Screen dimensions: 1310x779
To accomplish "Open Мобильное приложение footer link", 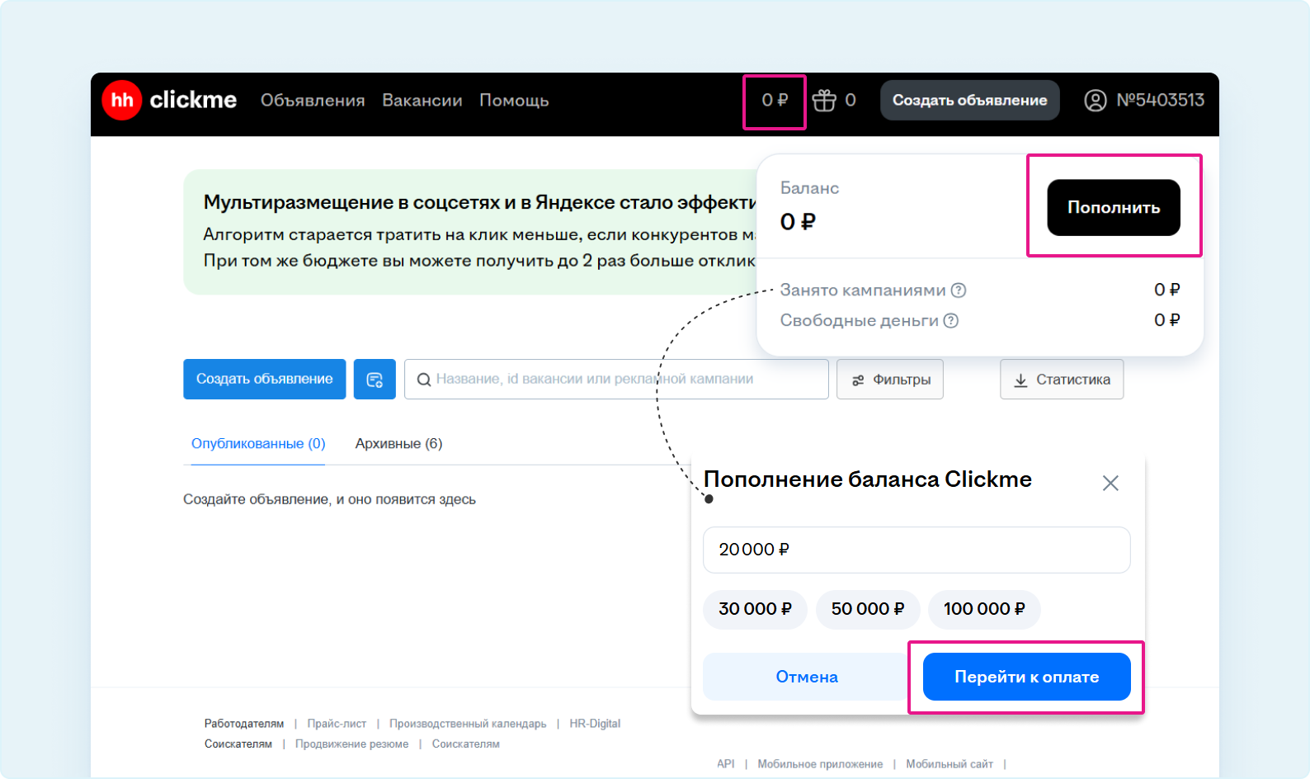I will pyautogui.click(x=820, y=764).
